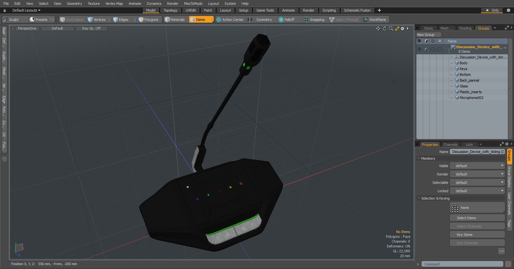Viewport: 514px width, 269px height.
Task: Add a new layout tab with plus icon
Action: tap(379, 10)
